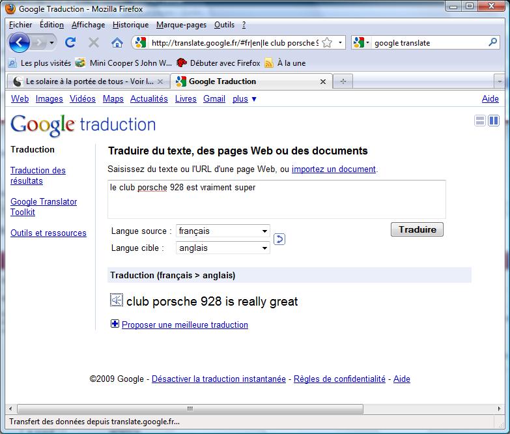510x434 pixels.
Task: Open Outils et ressources link
Action: point(48,233)
